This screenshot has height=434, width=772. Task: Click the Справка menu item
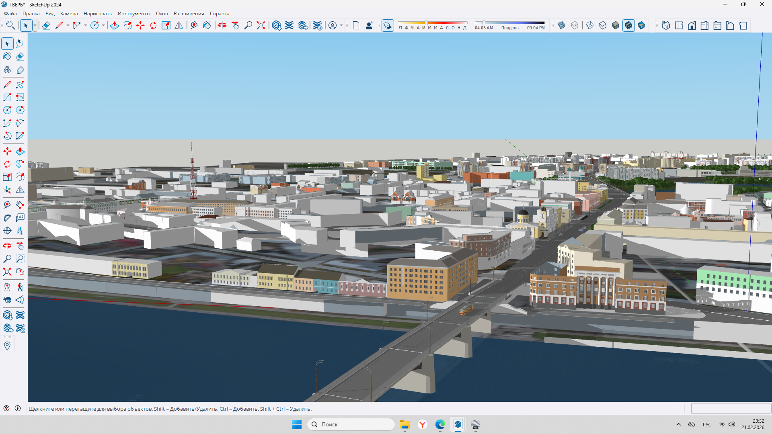point(219,14)
